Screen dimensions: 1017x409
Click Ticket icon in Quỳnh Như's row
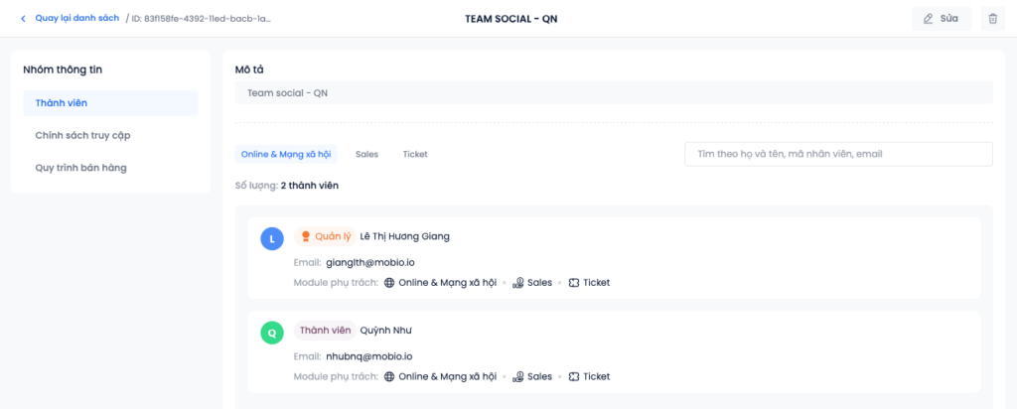click(x=574, y=377)
